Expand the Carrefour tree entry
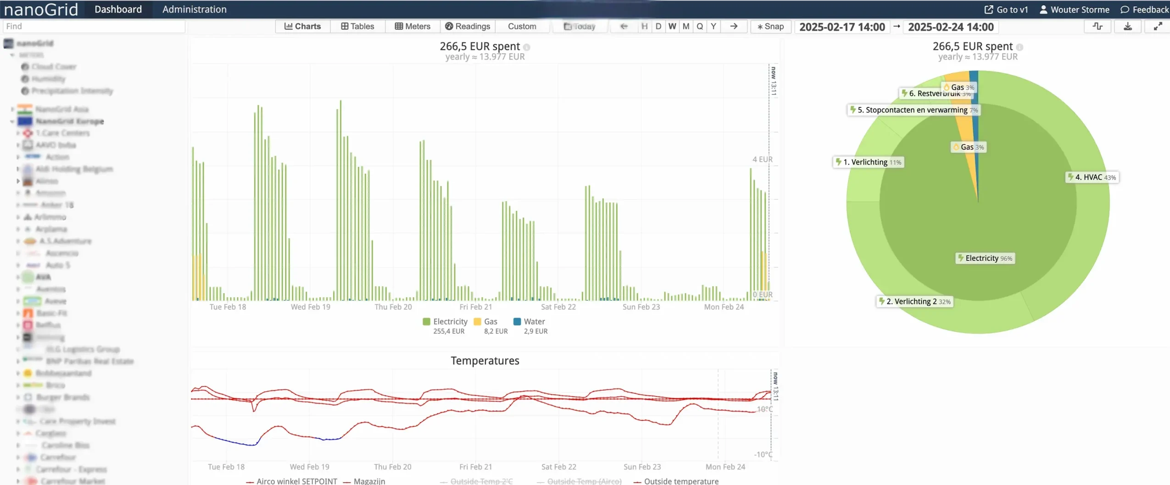The image size is (1170, 485). coord(17,457)
